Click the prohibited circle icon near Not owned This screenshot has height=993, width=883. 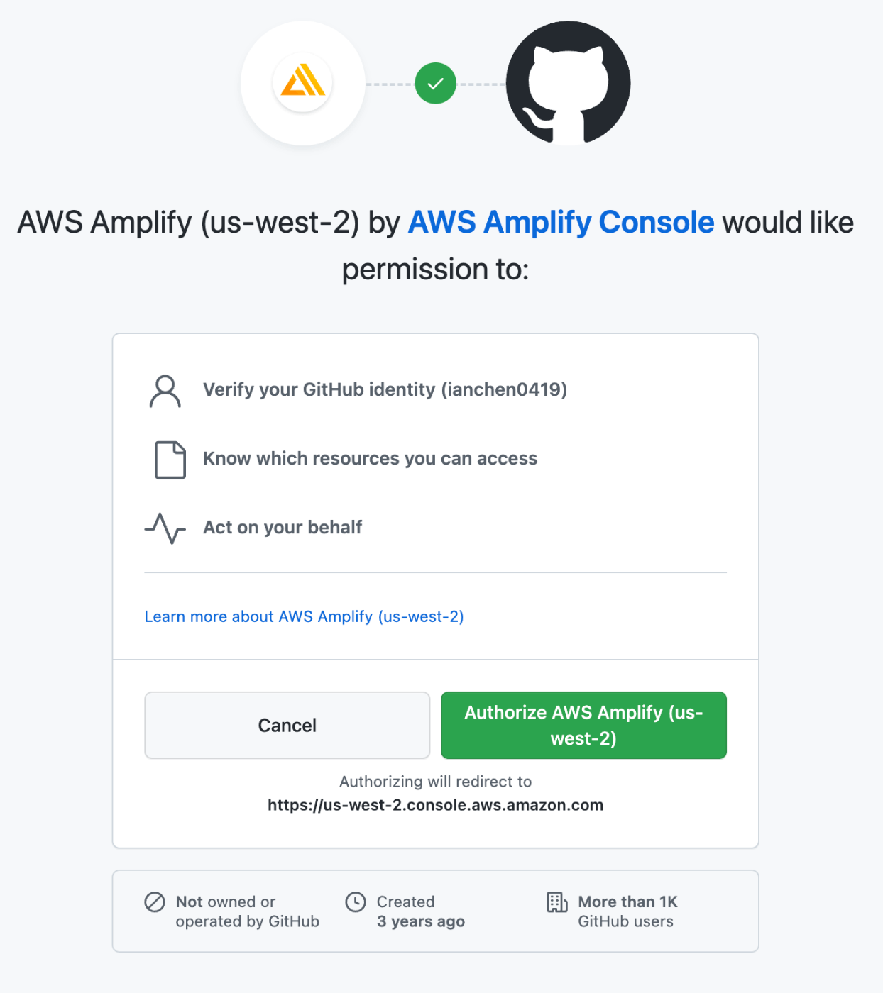pyautogui.click(x=155, y=902)
